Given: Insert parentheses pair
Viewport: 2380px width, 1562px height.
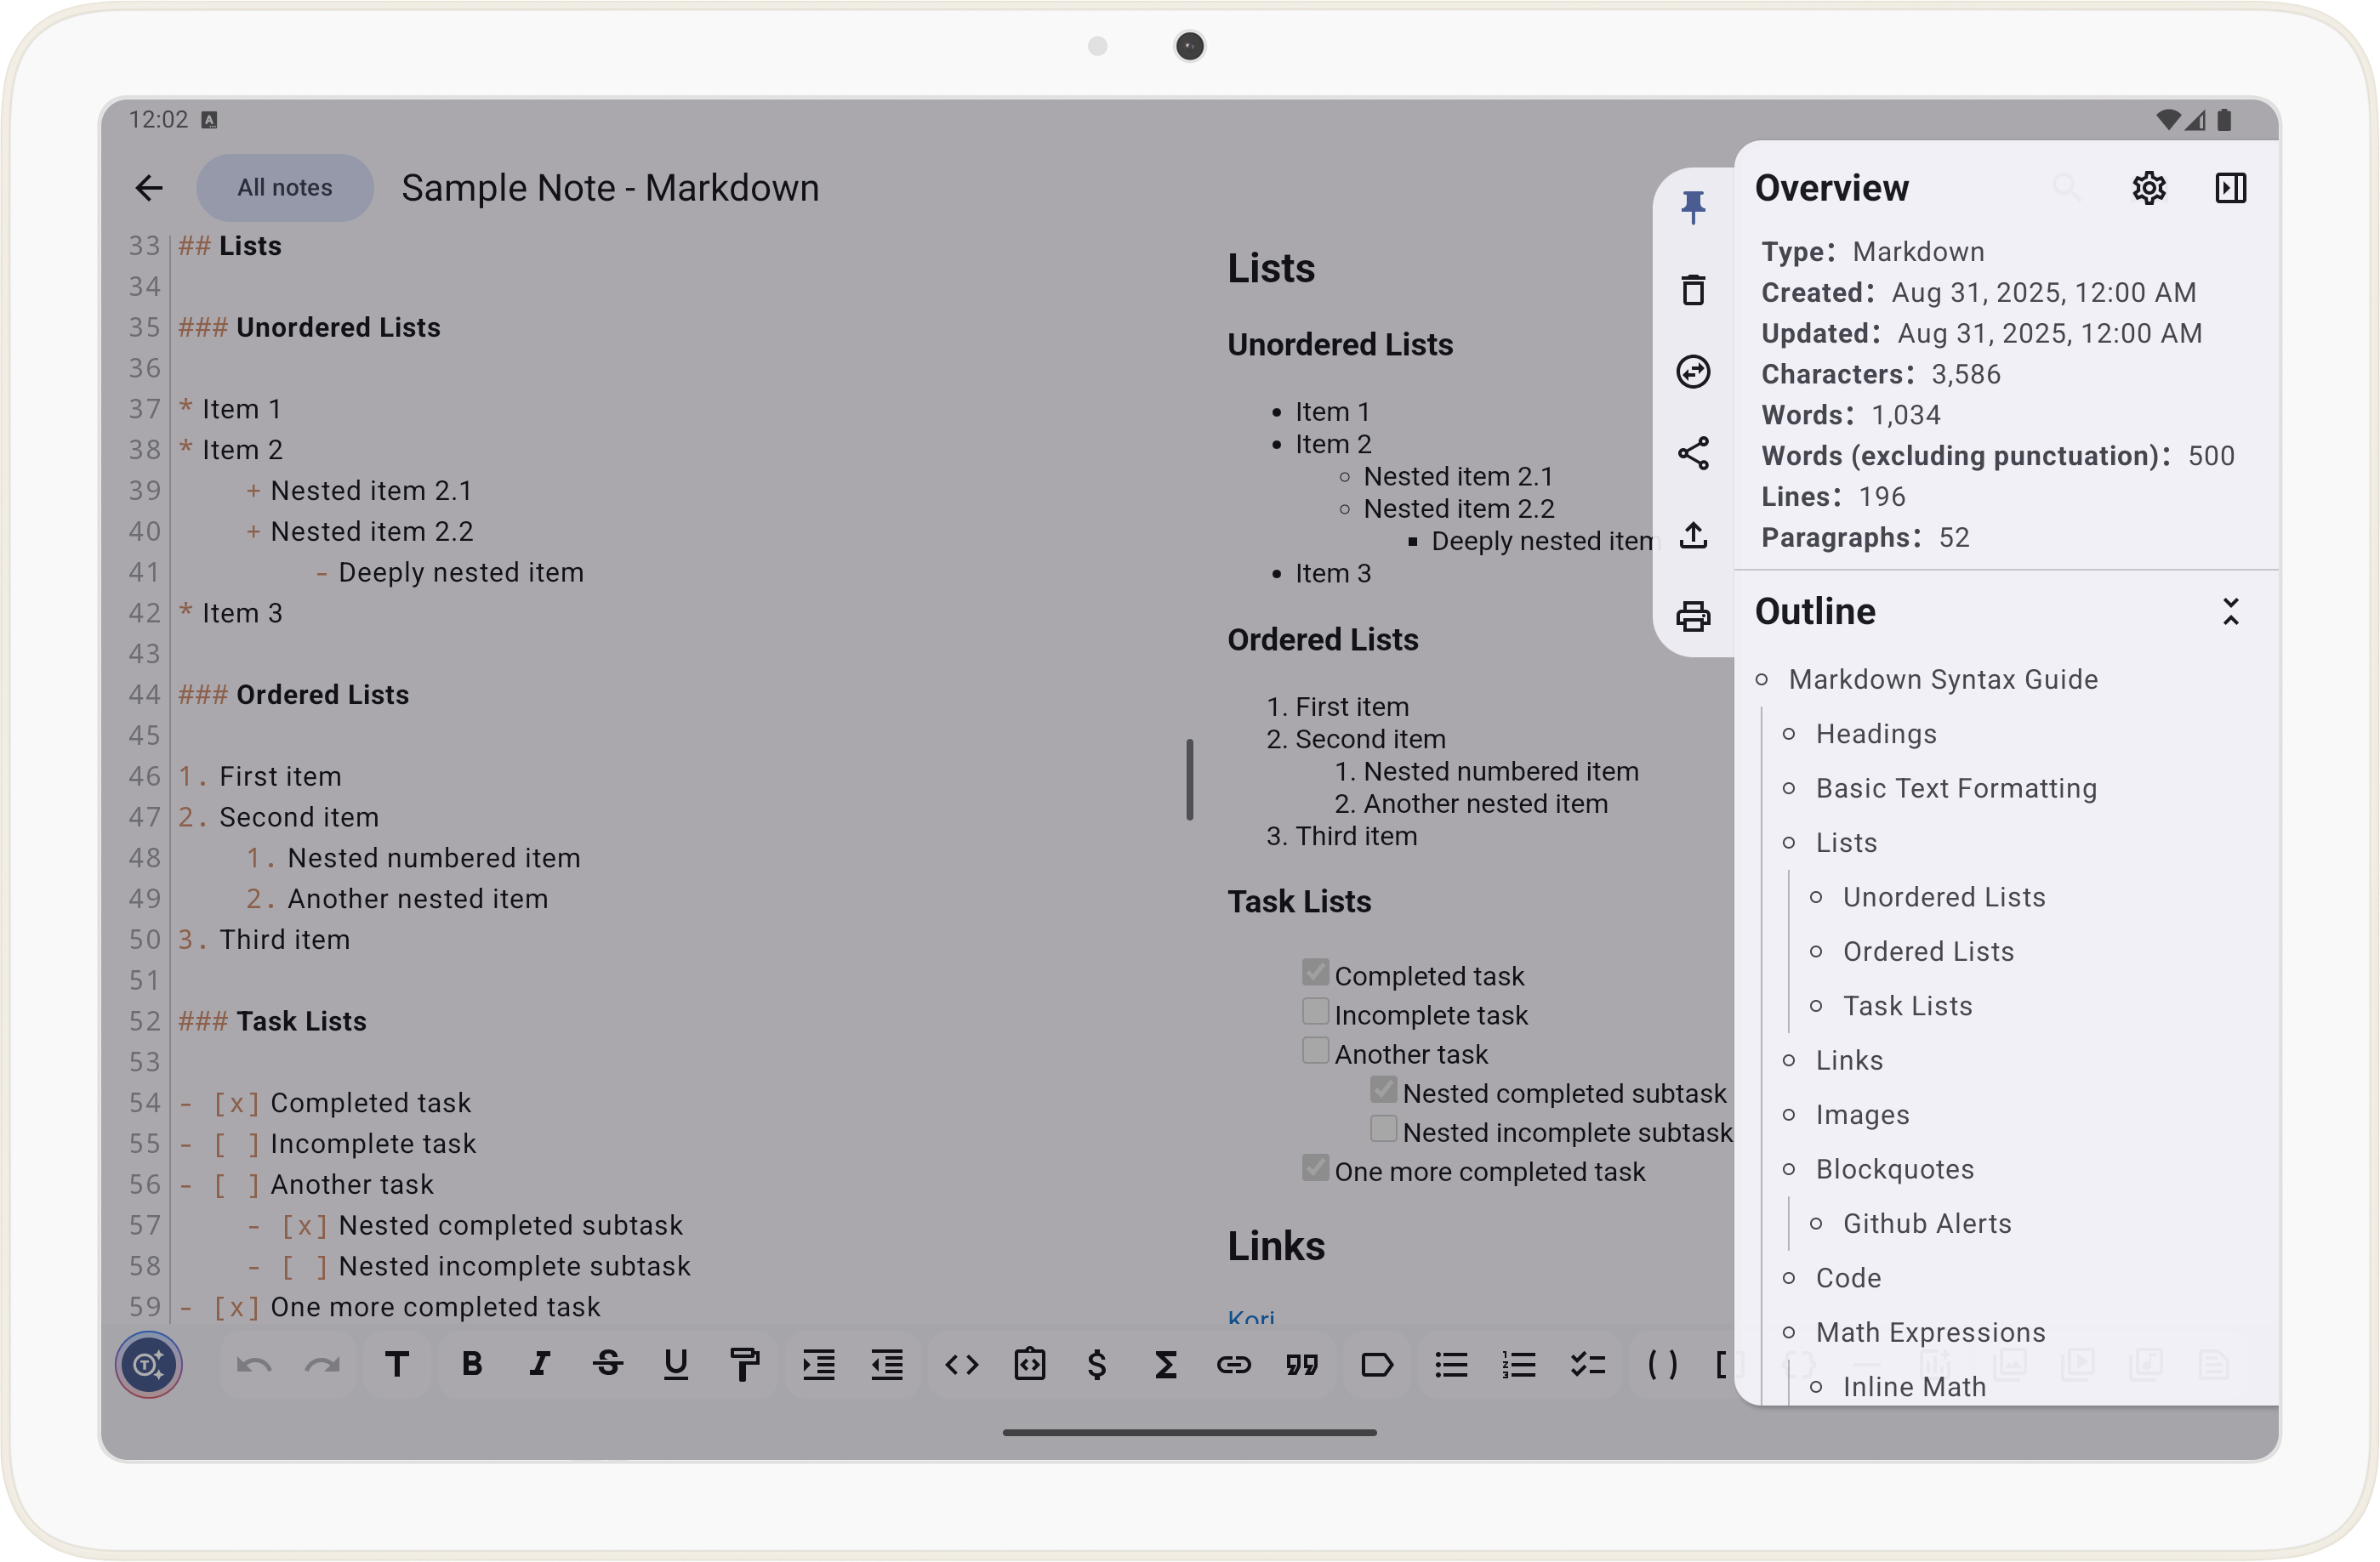Looking at the screenshot, I should pyautogui.click(x=1663, y=1364).
